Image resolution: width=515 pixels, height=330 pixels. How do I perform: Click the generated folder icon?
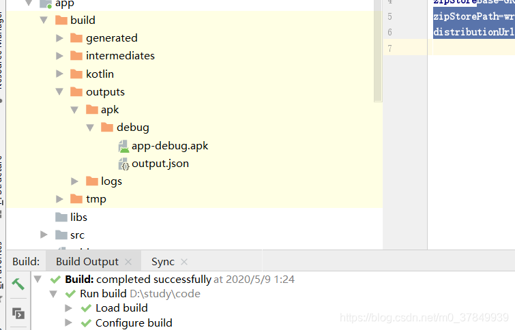(x=76, y=37)
